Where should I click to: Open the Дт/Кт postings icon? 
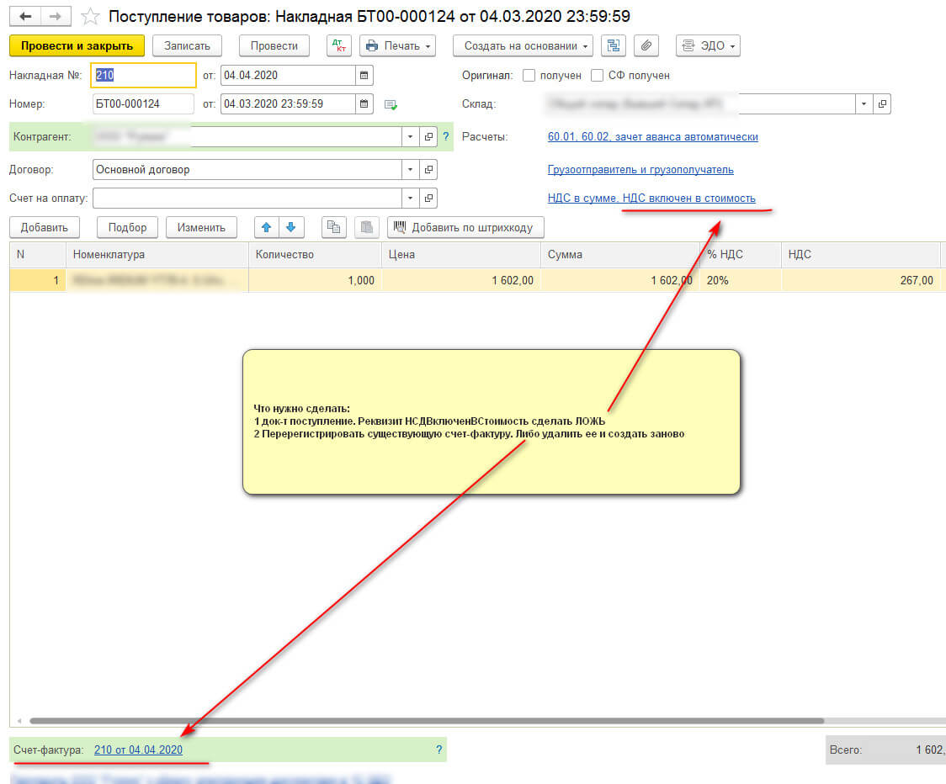point(338,45)
